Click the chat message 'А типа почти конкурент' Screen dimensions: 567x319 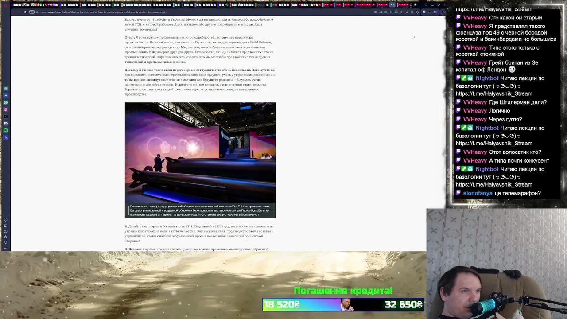pos(519,160)
